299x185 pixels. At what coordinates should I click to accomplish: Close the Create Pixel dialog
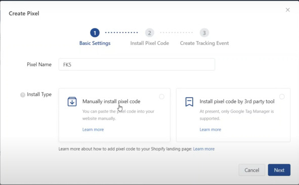(x=287, y=10)
